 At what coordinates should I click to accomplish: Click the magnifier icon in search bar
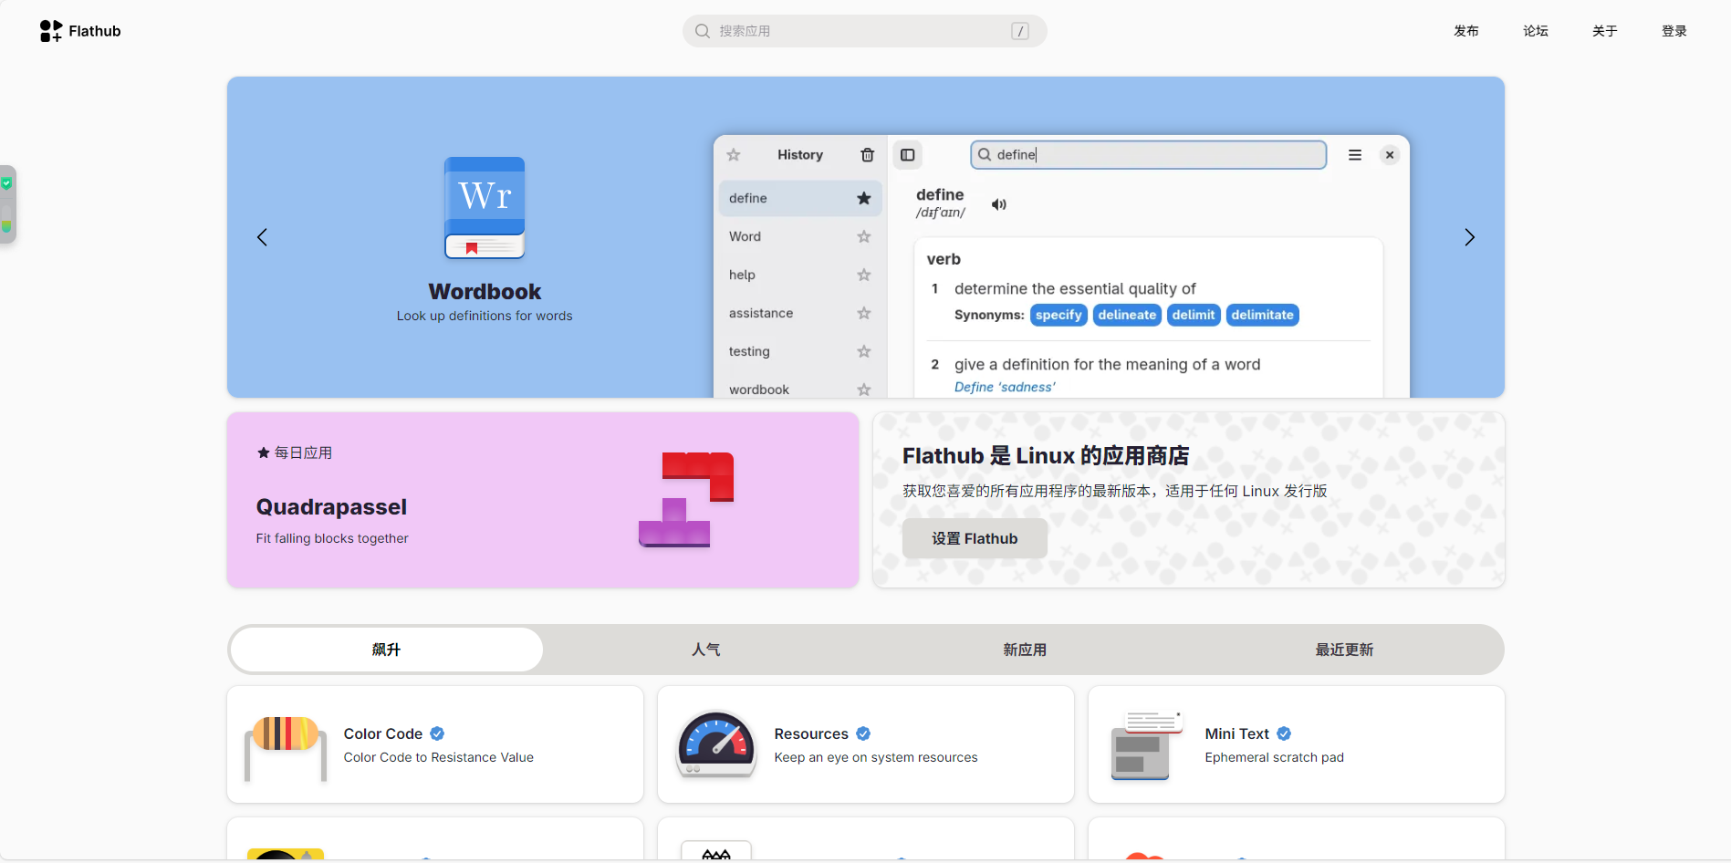[x=703, y=31]
